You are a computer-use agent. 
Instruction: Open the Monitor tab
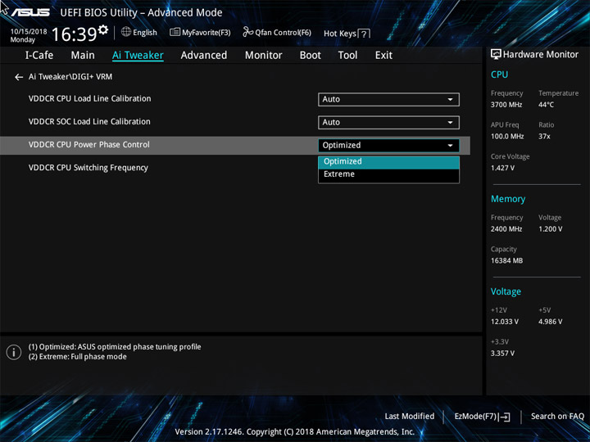(x=263, y=56)
